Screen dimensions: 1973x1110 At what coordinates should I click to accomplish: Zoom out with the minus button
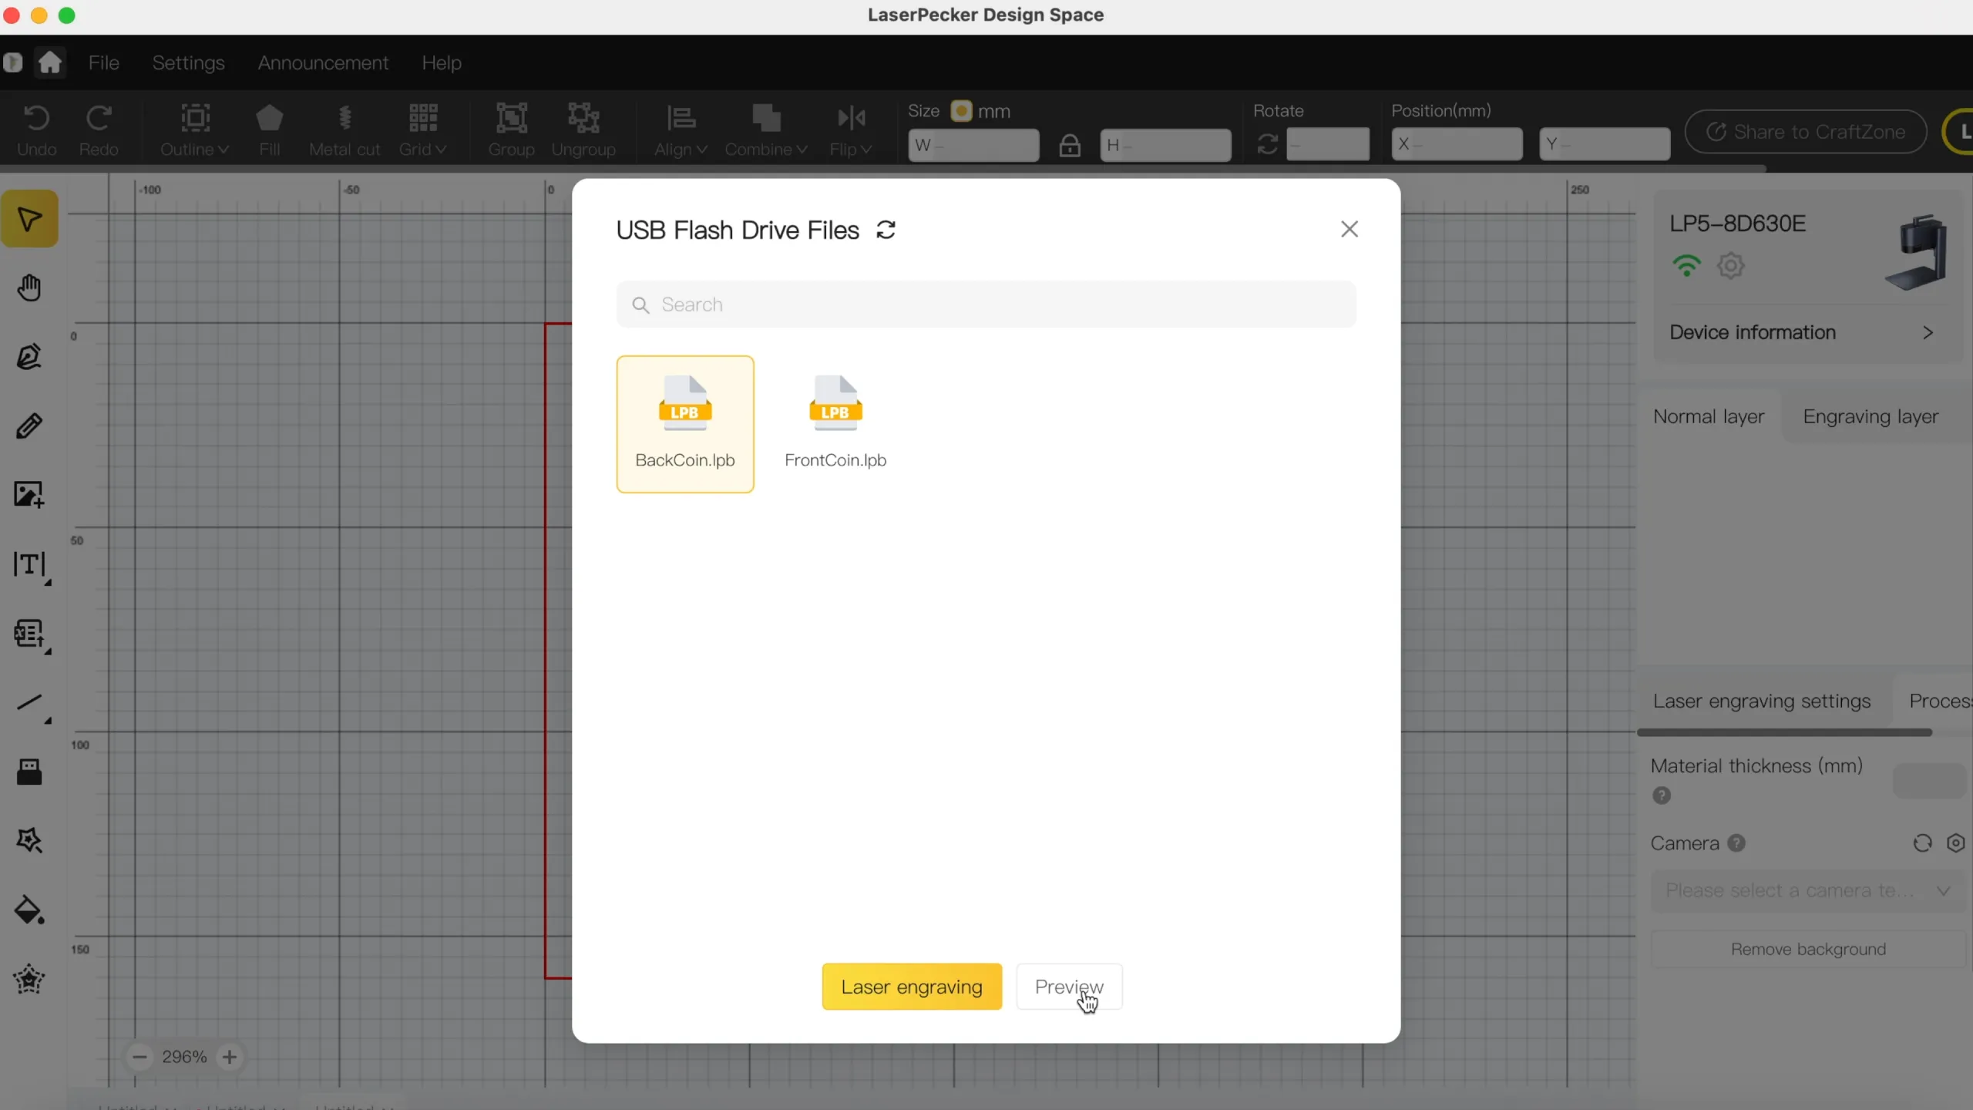(x=139, y=1057)
